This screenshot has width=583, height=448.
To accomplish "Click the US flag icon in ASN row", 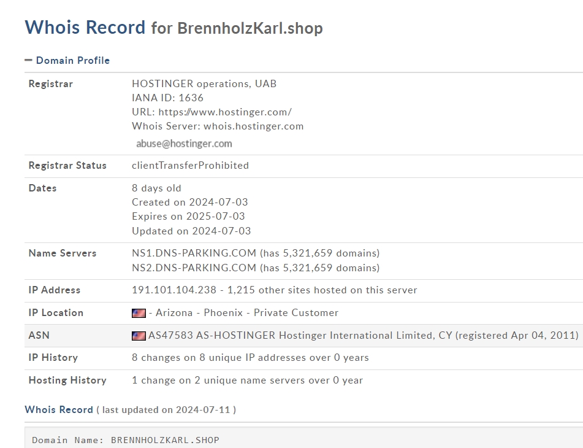I will click(139, 336).
